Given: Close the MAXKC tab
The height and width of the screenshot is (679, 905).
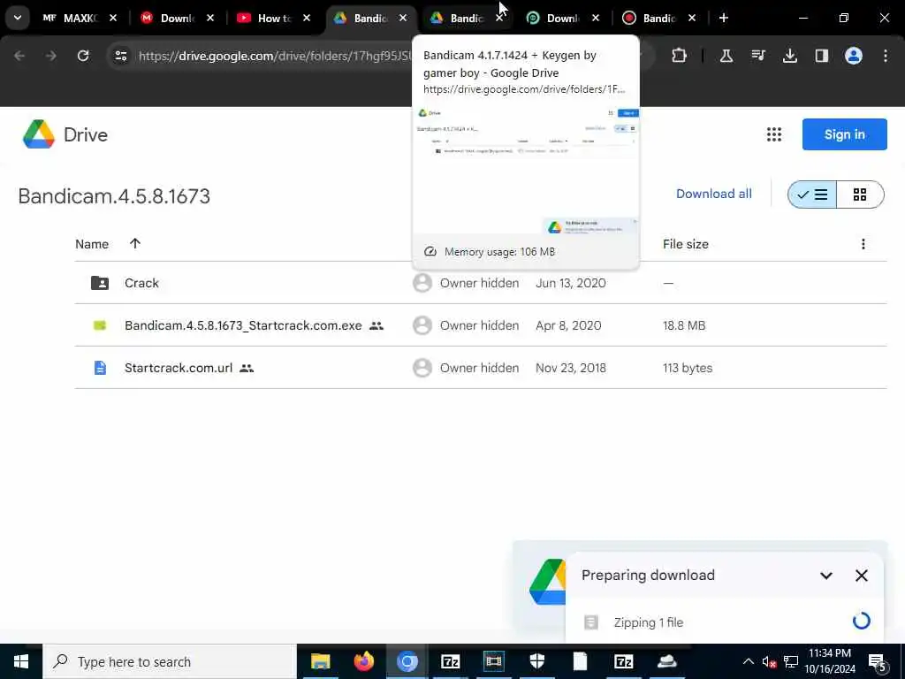Looking at the screenshot, I should point(113,18).
